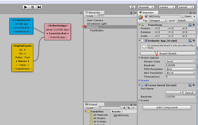Viewport: 198px width, 125px height.
Task: Enable the Static checkbox
Action: click(183, 17)
